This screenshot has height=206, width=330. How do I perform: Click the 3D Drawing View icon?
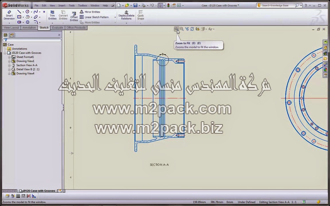[x=197, y=29]
